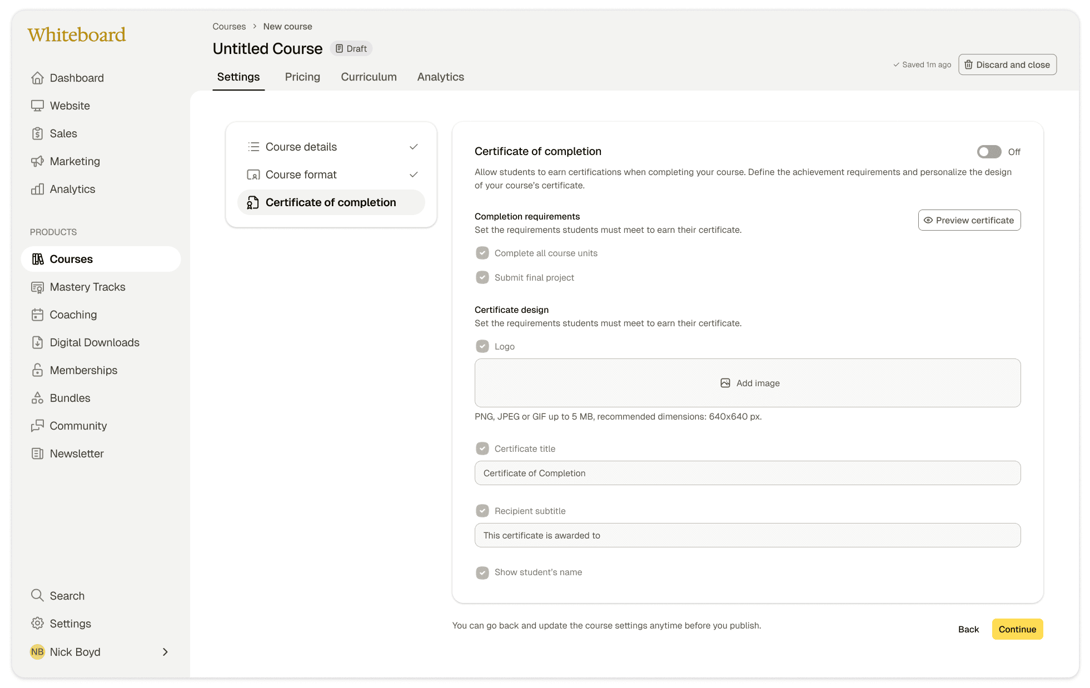This screenshot has width=1090, height=688.
Task: Switch to the Curriculum tab
Action: click(369, 77)
